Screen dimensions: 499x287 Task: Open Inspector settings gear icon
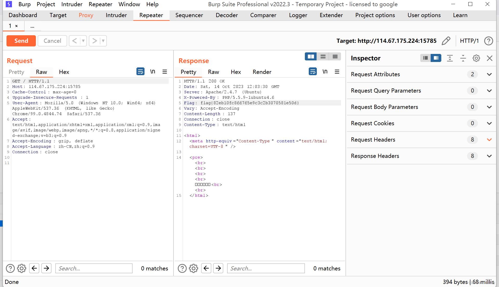[x=476, y=58]
